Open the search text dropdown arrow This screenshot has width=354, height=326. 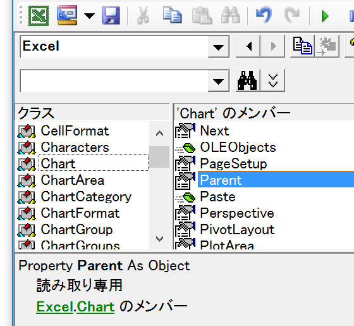[x=218, y=81]
